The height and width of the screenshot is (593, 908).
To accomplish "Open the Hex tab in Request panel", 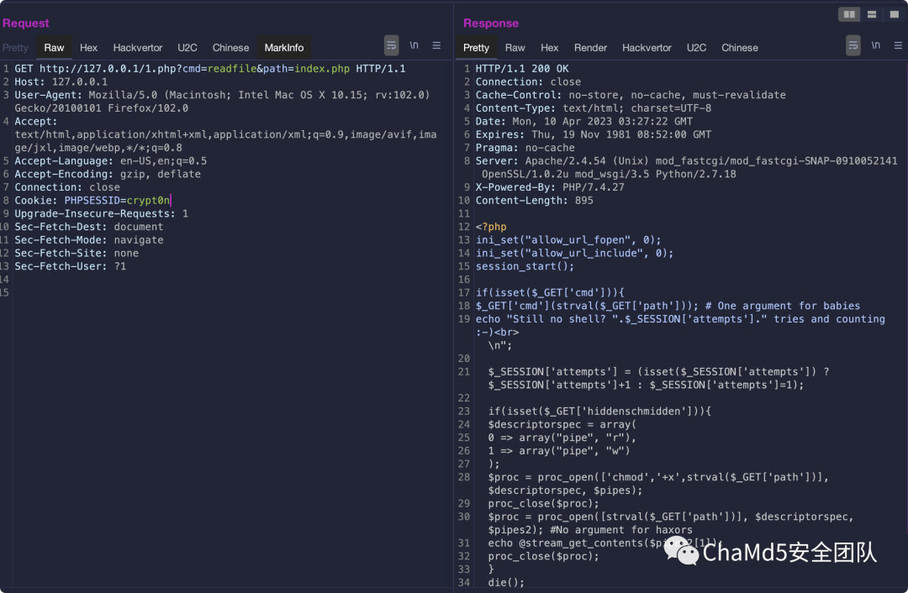I will coord(88,48).
